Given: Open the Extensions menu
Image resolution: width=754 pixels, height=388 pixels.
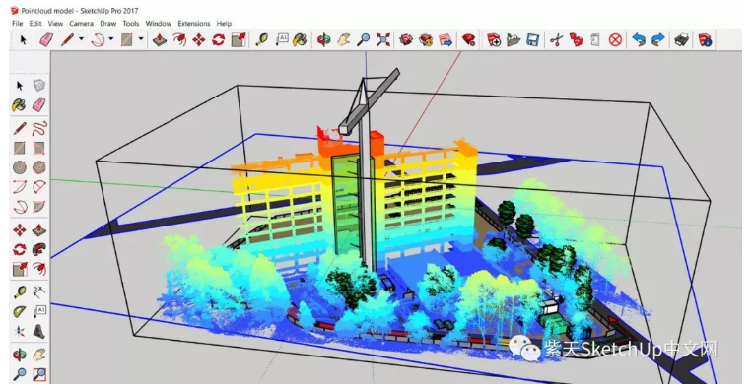Looking at the screenshot, I should click(194, 23).
